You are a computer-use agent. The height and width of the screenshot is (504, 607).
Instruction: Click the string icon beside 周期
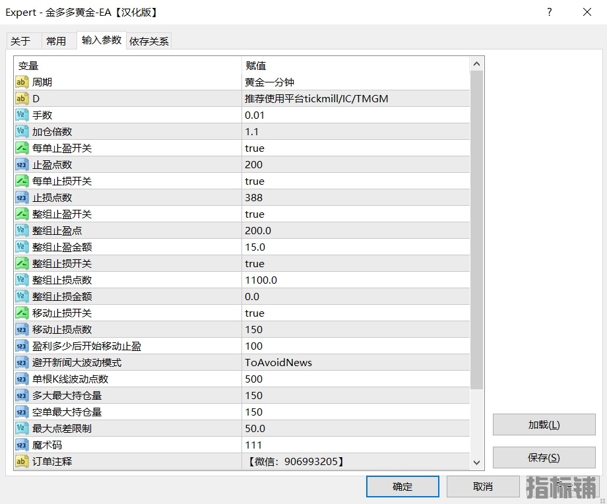pos(22,82)
